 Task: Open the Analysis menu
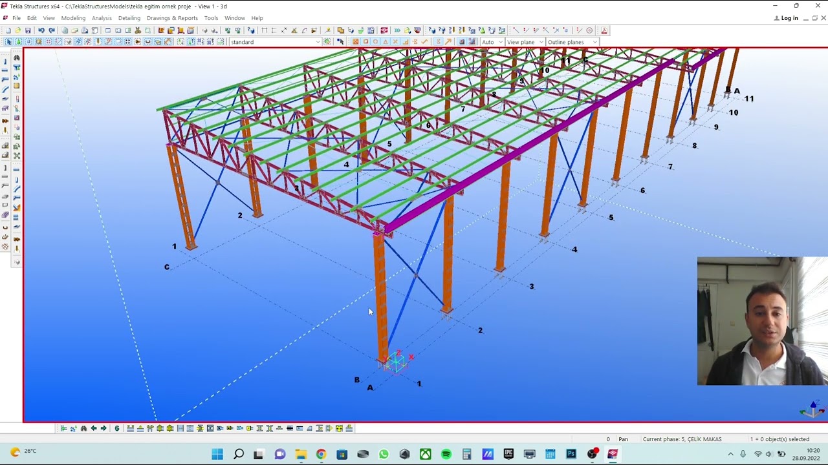(102, 18)
